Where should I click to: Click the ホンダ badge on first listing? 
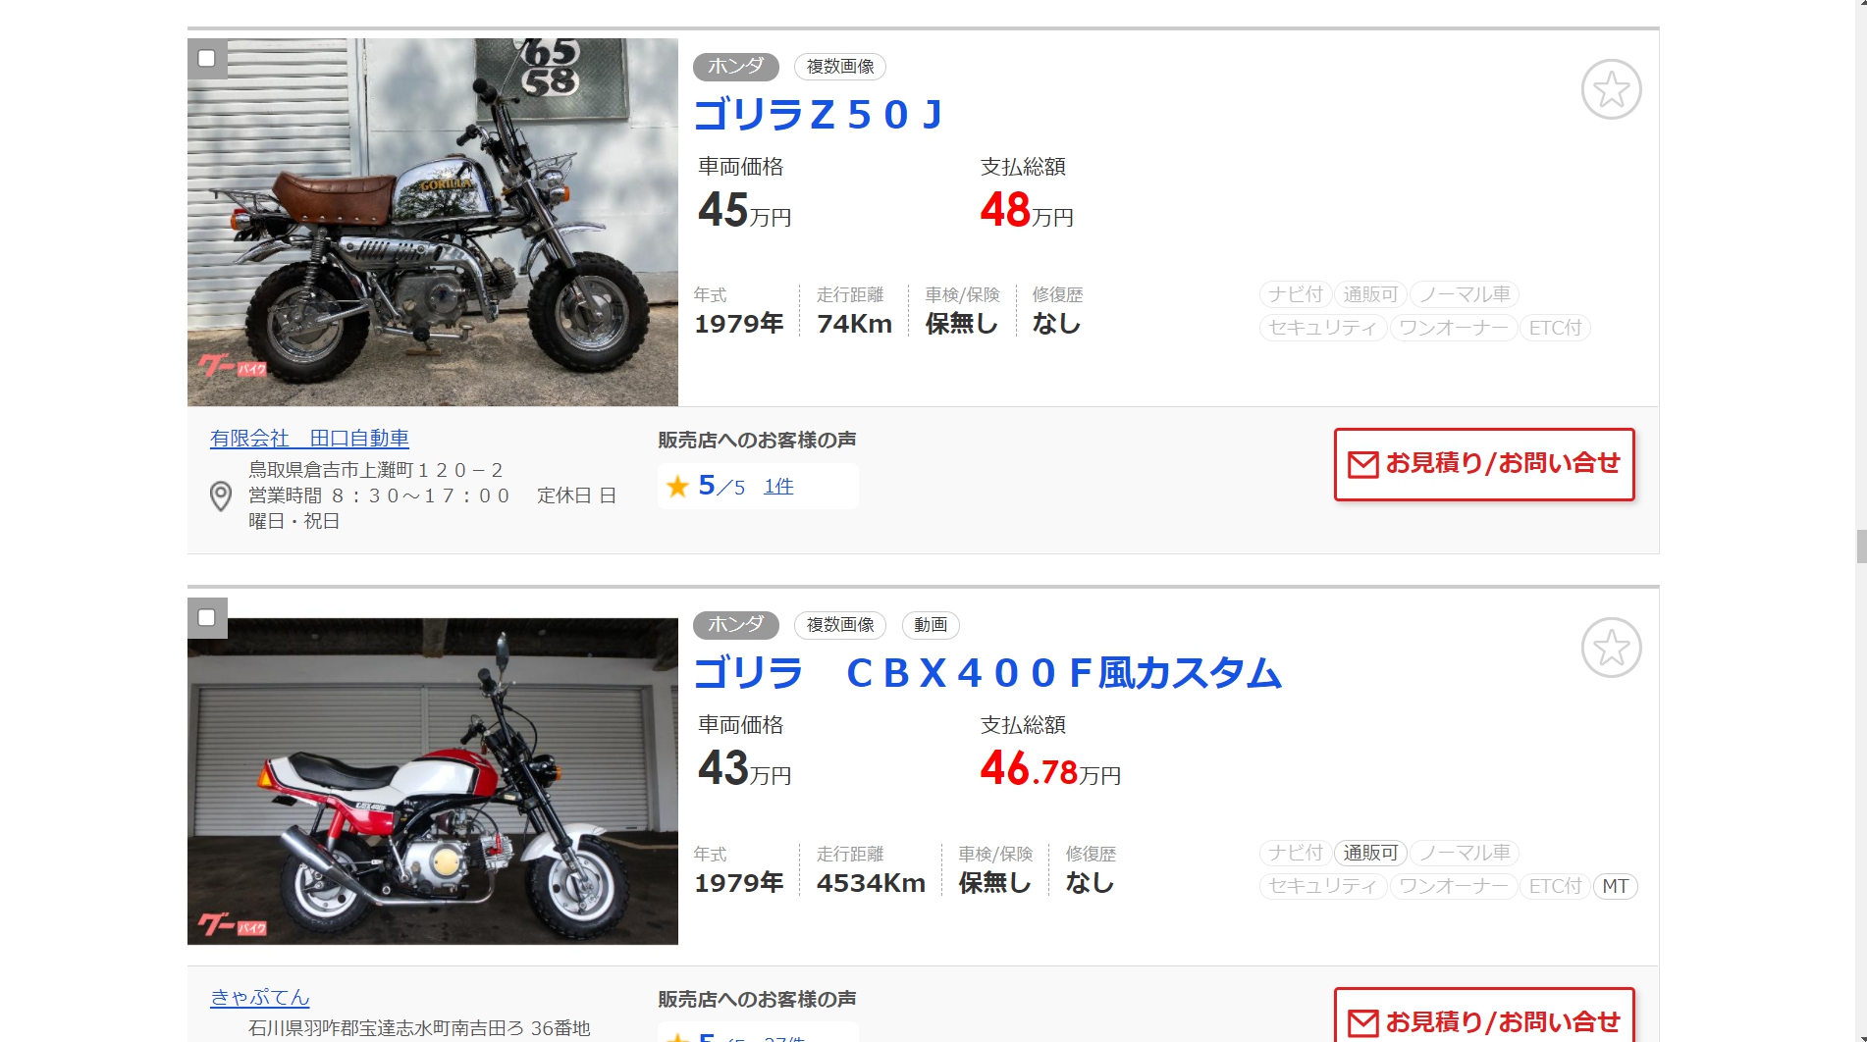[735, 67]
